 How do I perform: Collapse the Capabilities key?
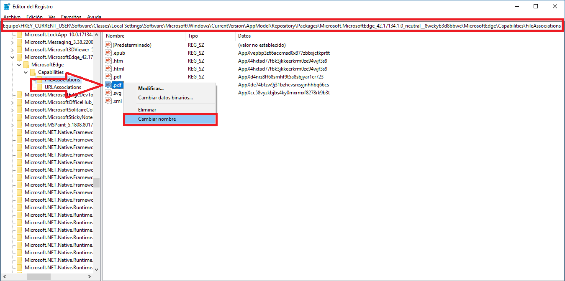click(26, 72)
